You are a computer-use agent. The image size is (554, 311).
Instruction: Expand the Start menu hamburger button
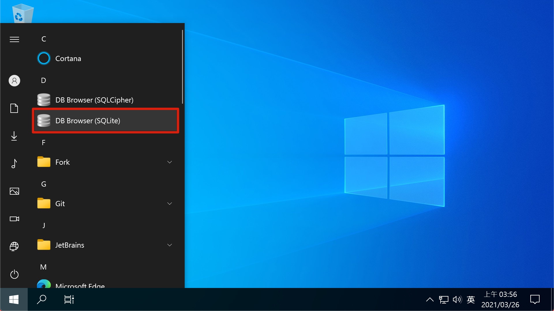[14, 39]
